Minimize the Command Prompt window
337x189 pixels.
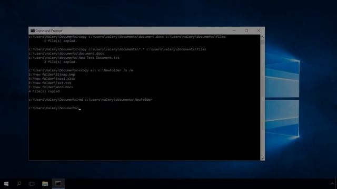[x=234, y=30]
